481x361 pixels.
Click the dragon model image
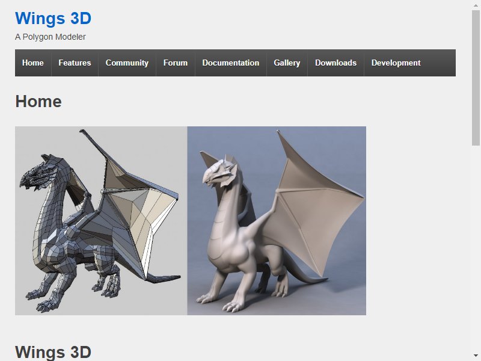191,221
